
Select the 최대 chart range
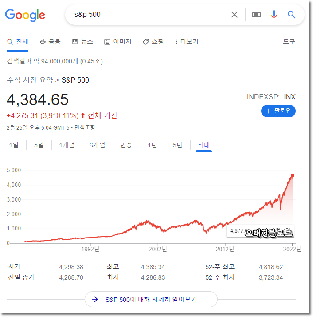(x=203, y=145)
